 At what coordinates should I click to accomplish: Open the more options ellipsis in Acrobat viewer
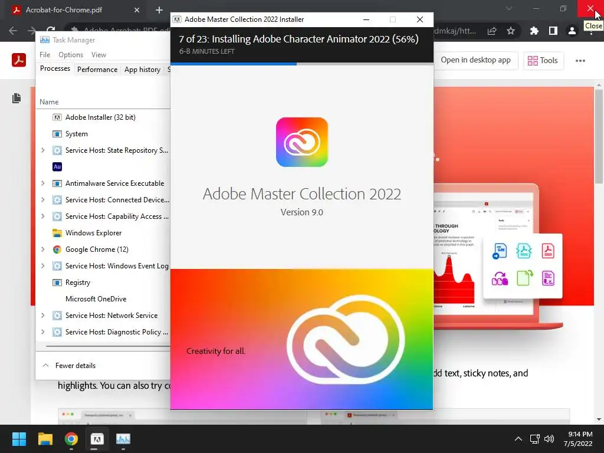(580, 61)
